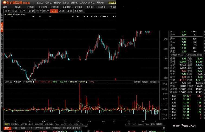The width and height of the screenshot is (205, 132).
Task: Select the 指标 tab below chart
Action: coord(7,124)
